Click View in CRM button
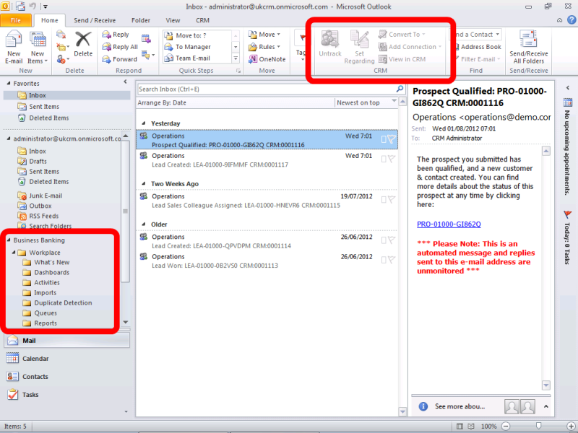Screen dimensions: 578x433 pyautogui.click(x=402, y=59)
